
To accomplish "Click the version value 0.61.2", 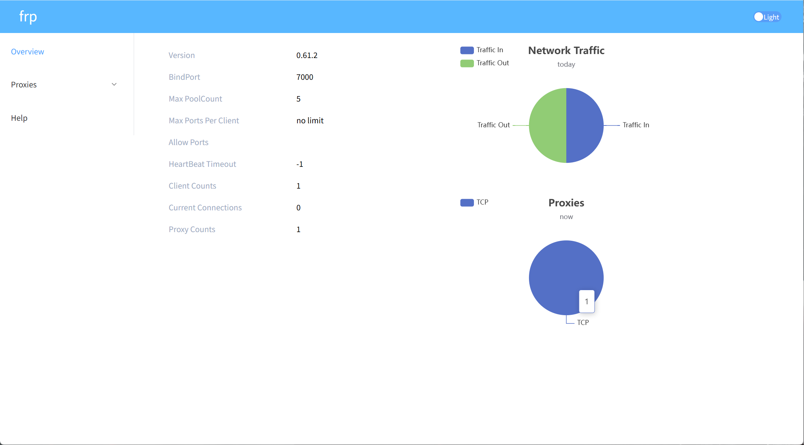I will [307, 55].
